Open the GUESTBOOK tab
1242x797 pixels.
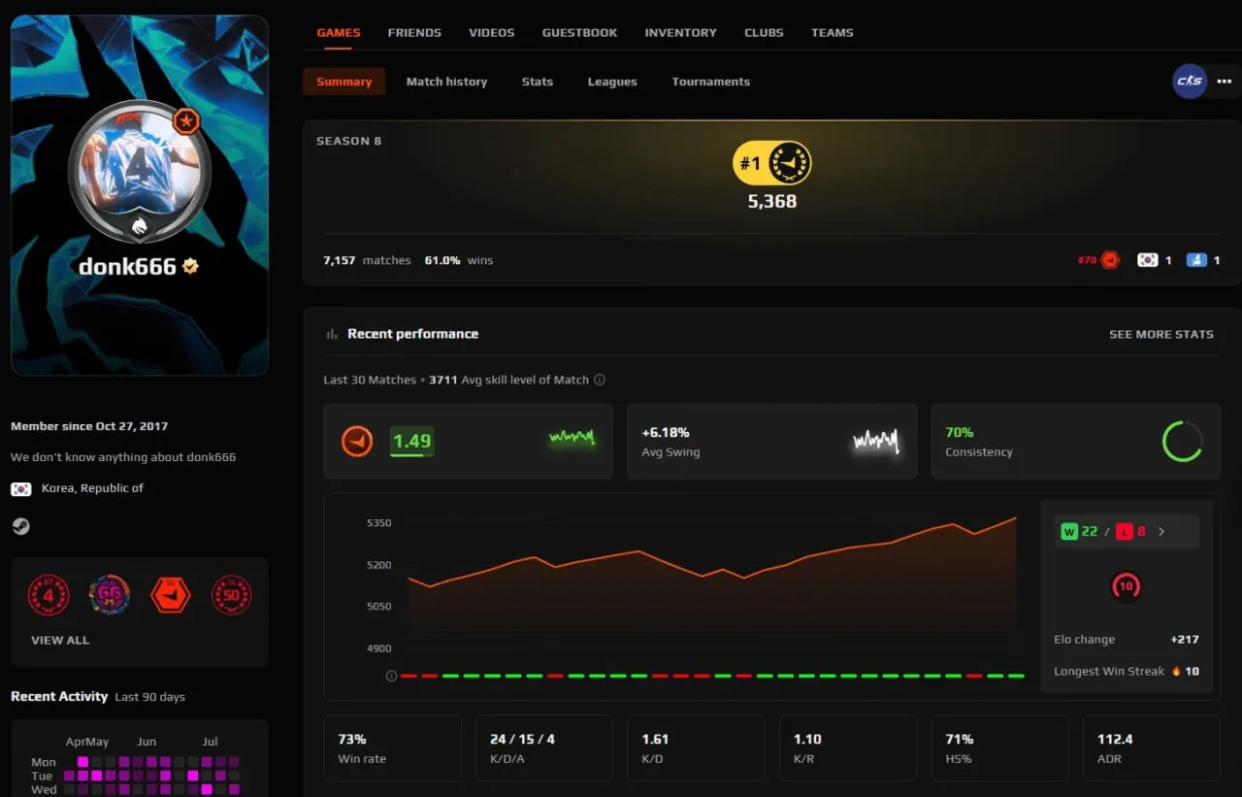tap(579, 33)
